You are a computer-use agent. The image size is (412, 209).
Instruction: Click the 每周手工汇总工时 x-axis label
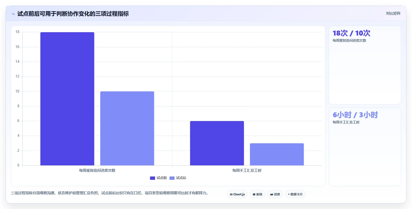pos(247,170)
